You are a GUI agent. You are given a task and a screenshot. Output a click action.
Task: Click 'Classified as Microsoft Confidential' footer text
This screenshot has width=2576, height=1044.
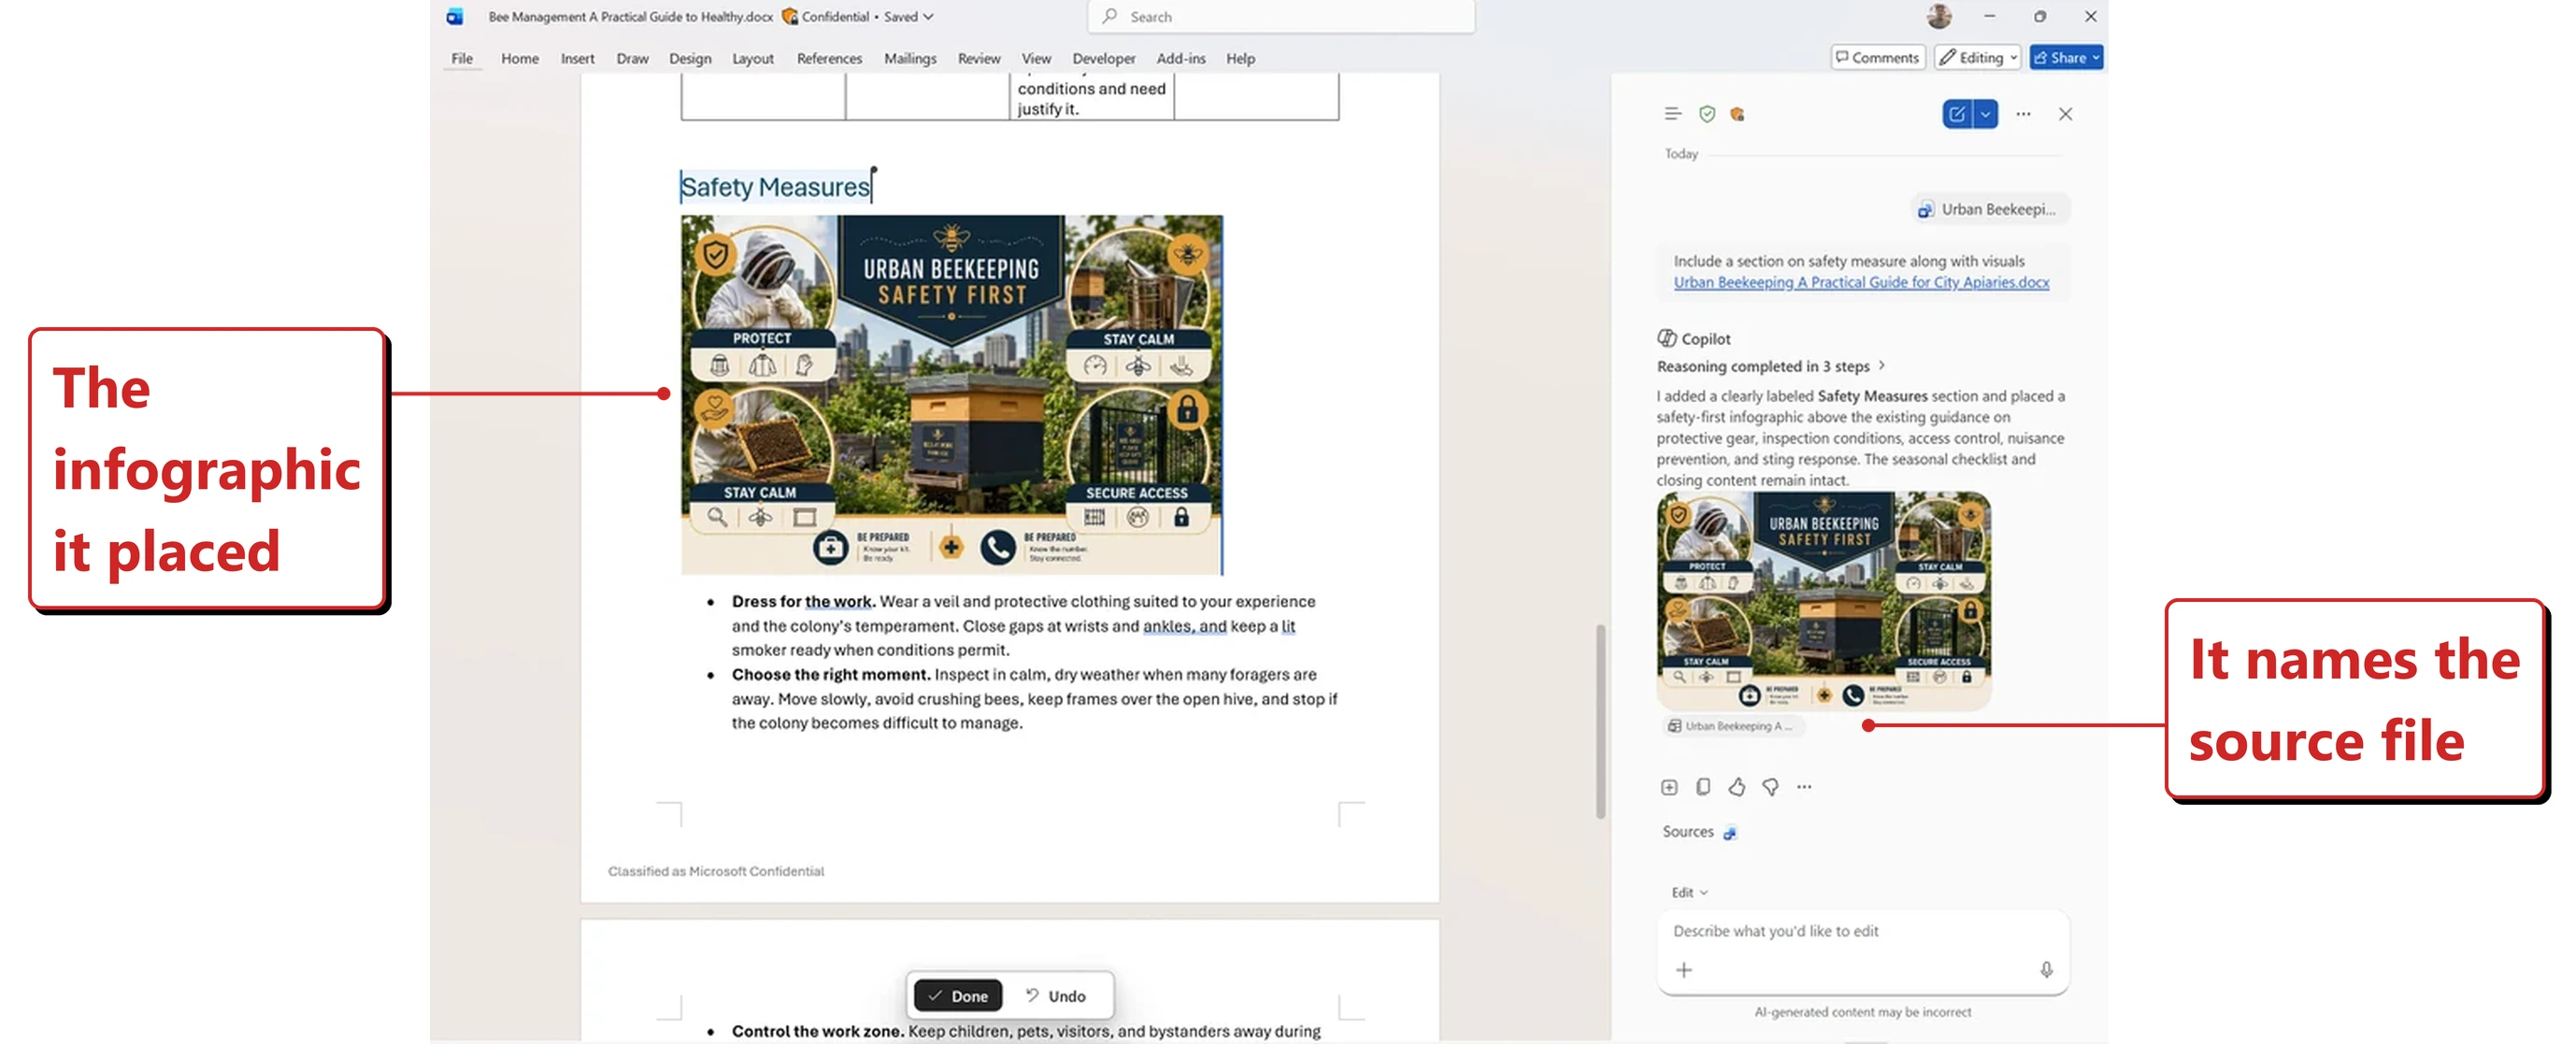coord(716,871)
